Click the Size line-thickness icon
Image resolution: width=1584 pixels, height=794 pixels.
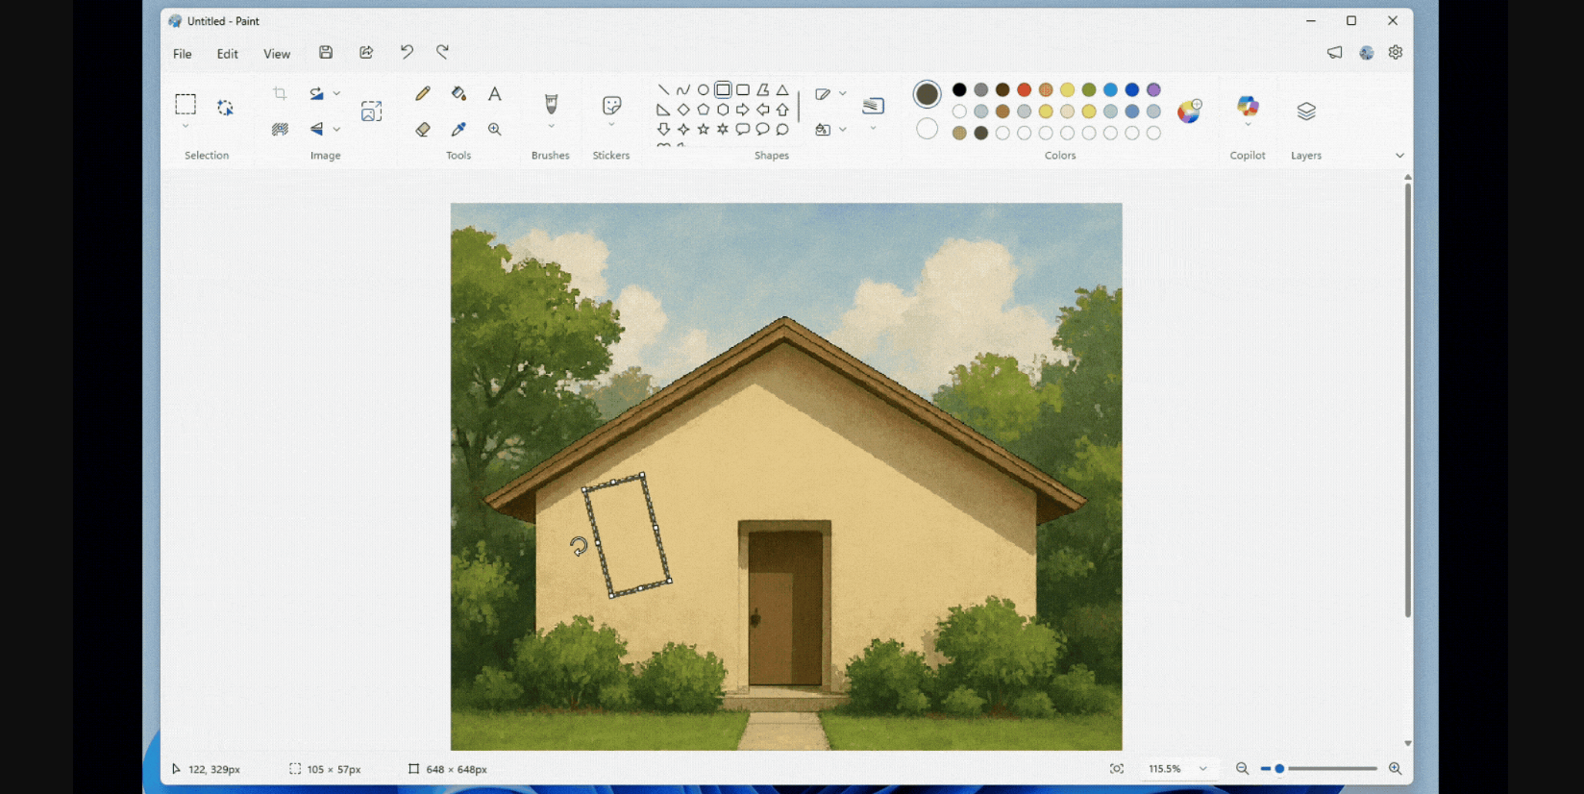pyautogui.click(x=874, y=106)
